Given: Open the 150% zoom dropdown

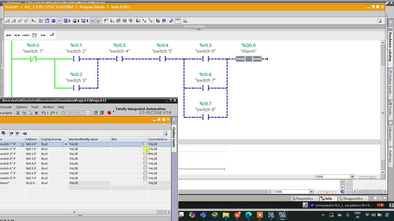Looking at the screenshot, I should tap(352, 177).
